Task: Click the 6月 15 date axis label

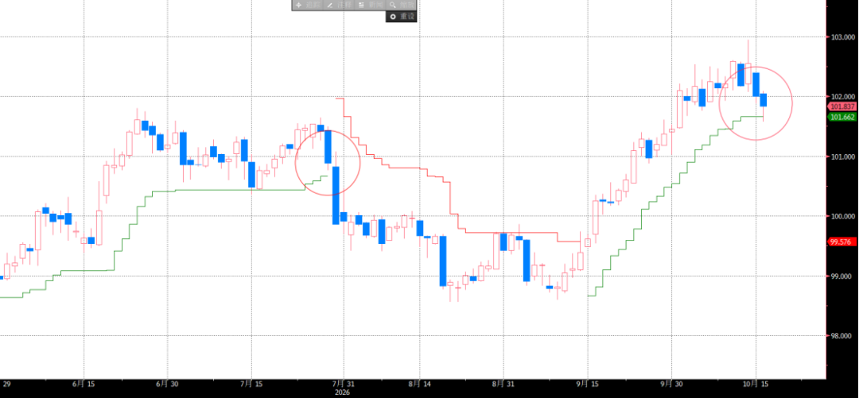Action: pos(85,384)
